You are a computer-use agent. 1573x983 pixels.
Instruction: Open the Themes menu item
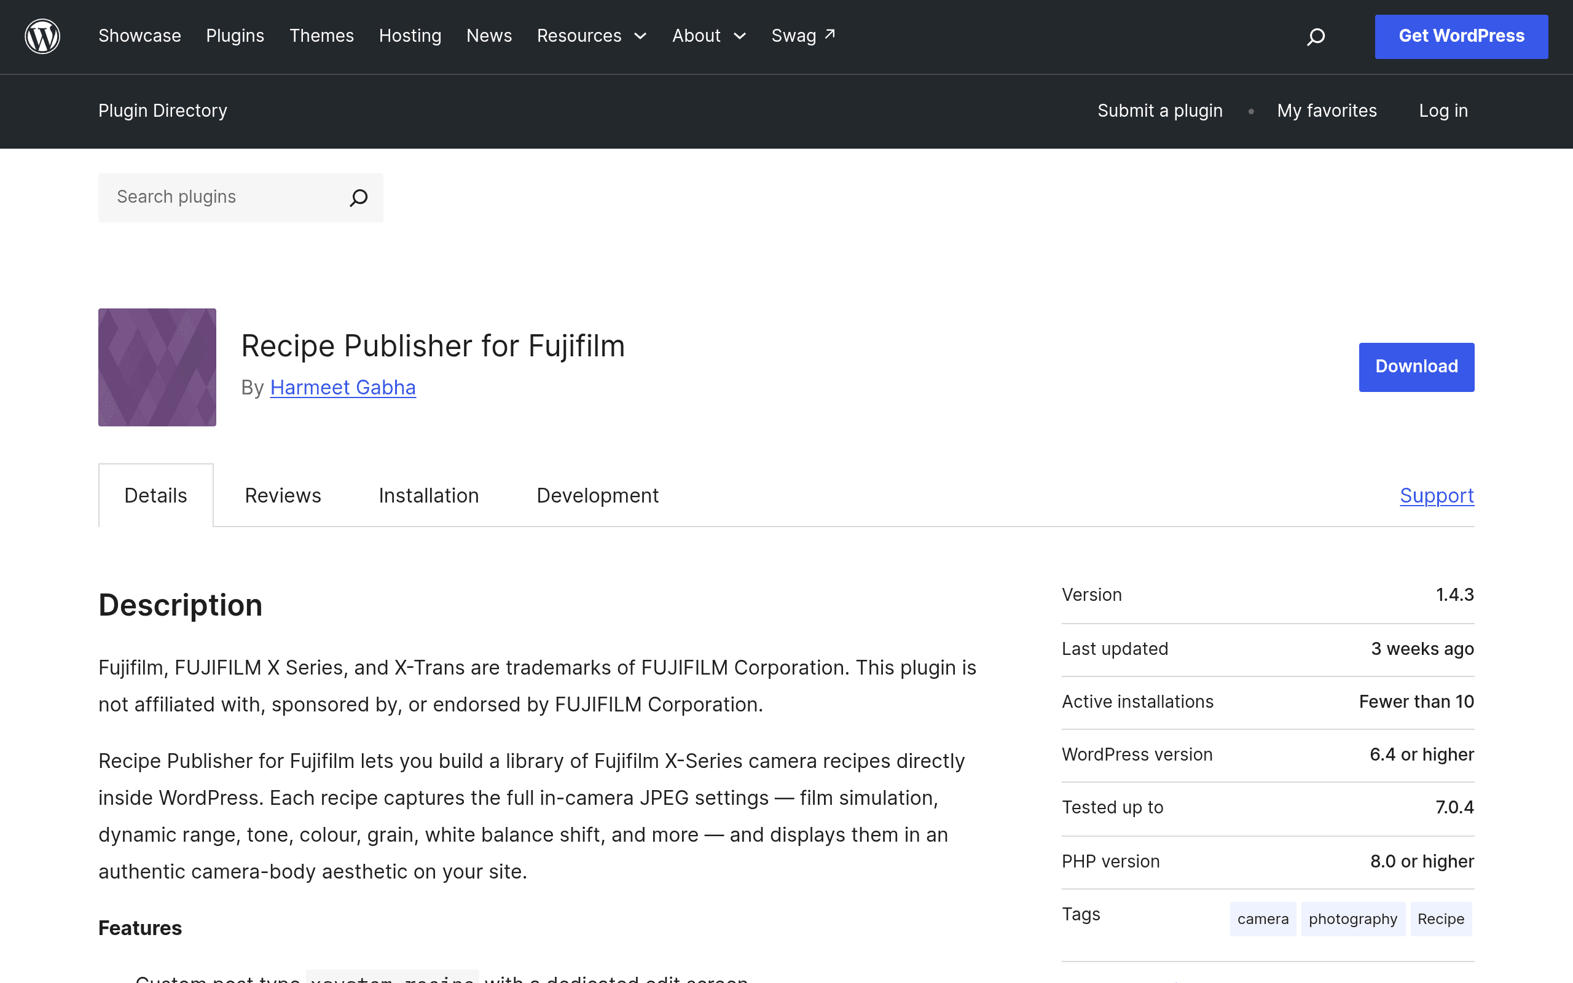click(322, 36)
